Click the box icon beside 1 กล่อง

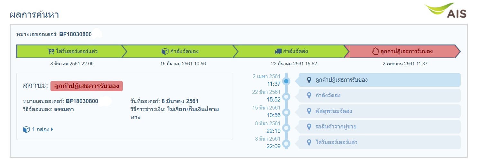[x=26, y=130]
